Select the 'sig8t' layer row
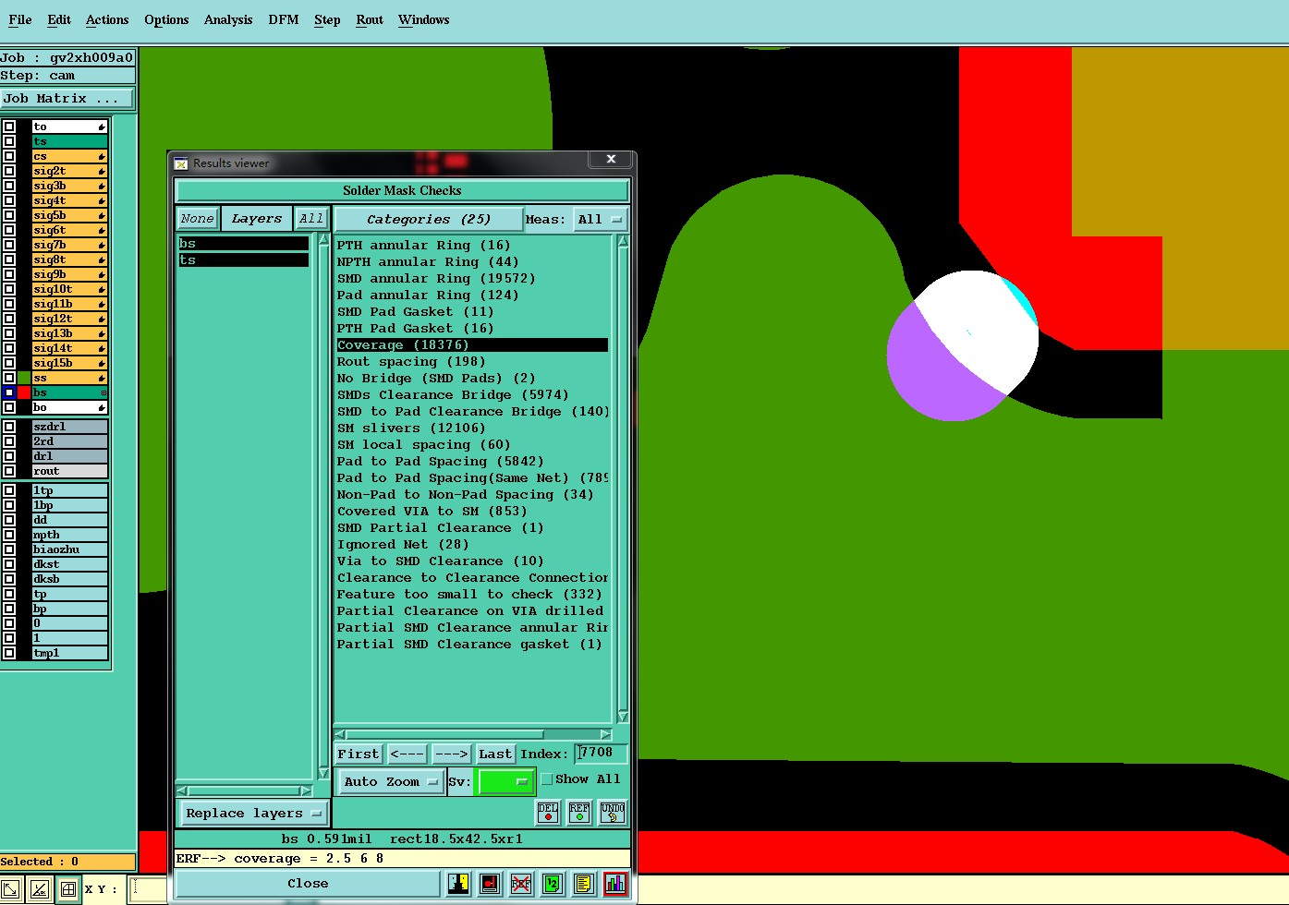Image resolution: width=1289 pixels, height=905 pixels. pos(70,259)
